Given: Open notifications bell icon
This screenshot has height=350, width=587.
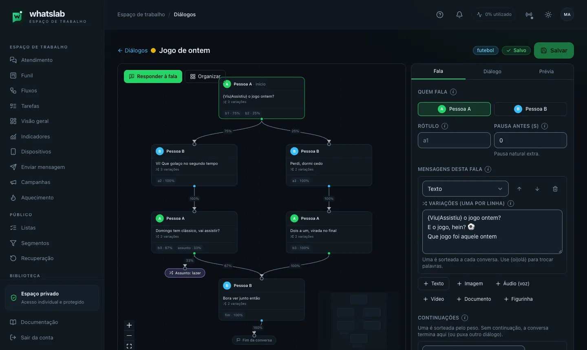Looking at the screenshot, I should pos(459,15).
